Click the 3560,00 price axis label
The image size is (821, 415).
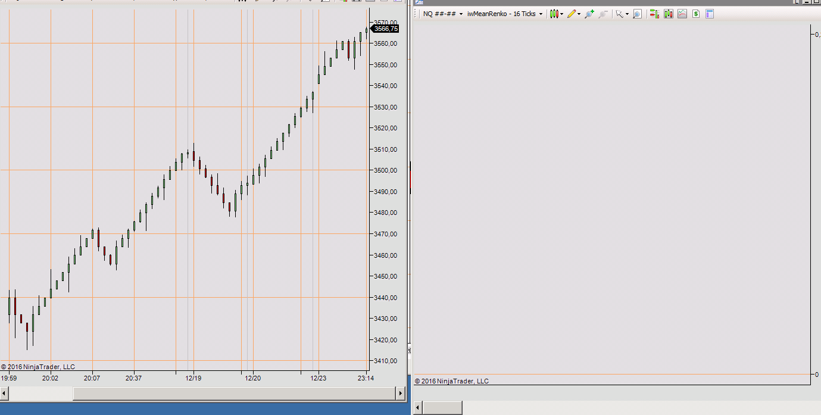click(x=385, y=43)
